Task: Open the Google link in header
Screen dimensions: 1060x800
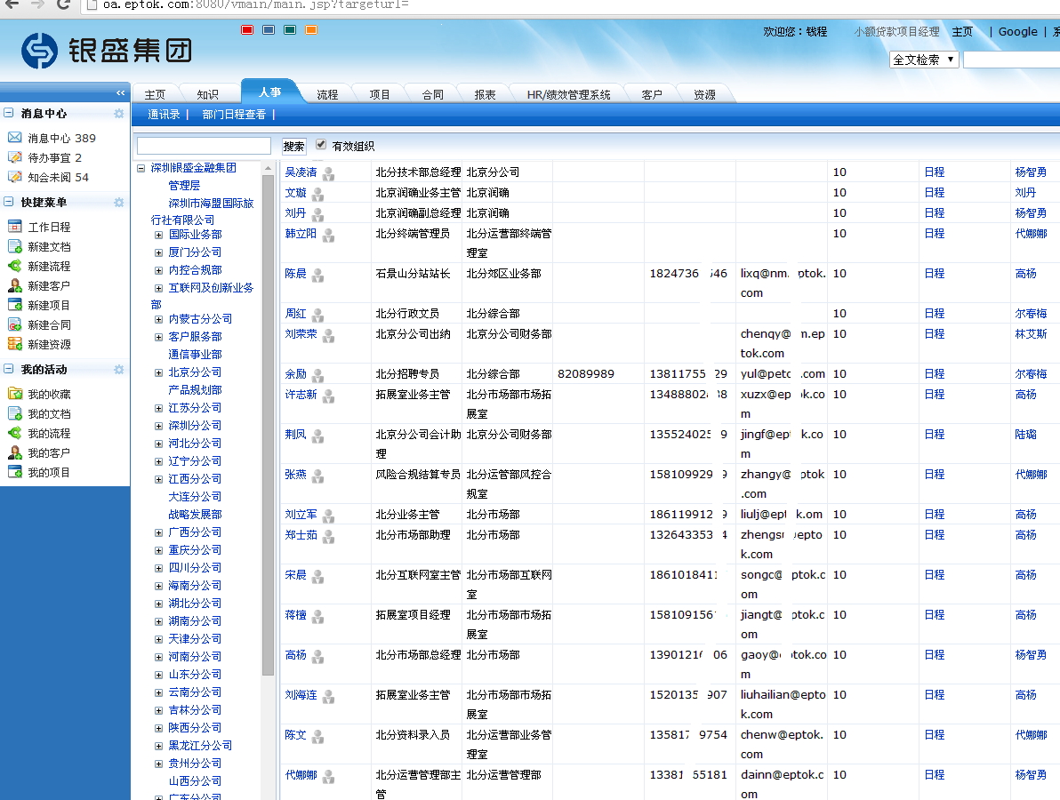Action: [1017, 32]
